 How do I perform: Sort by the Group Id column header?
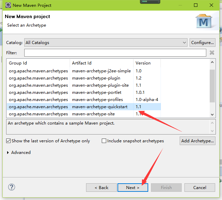click(x=38, y=63)
